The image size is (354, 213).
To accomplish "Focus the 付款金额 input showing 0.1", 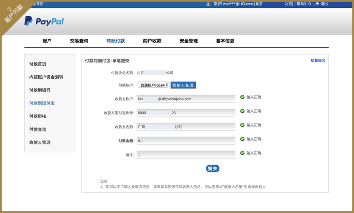I will pos(186,141).
